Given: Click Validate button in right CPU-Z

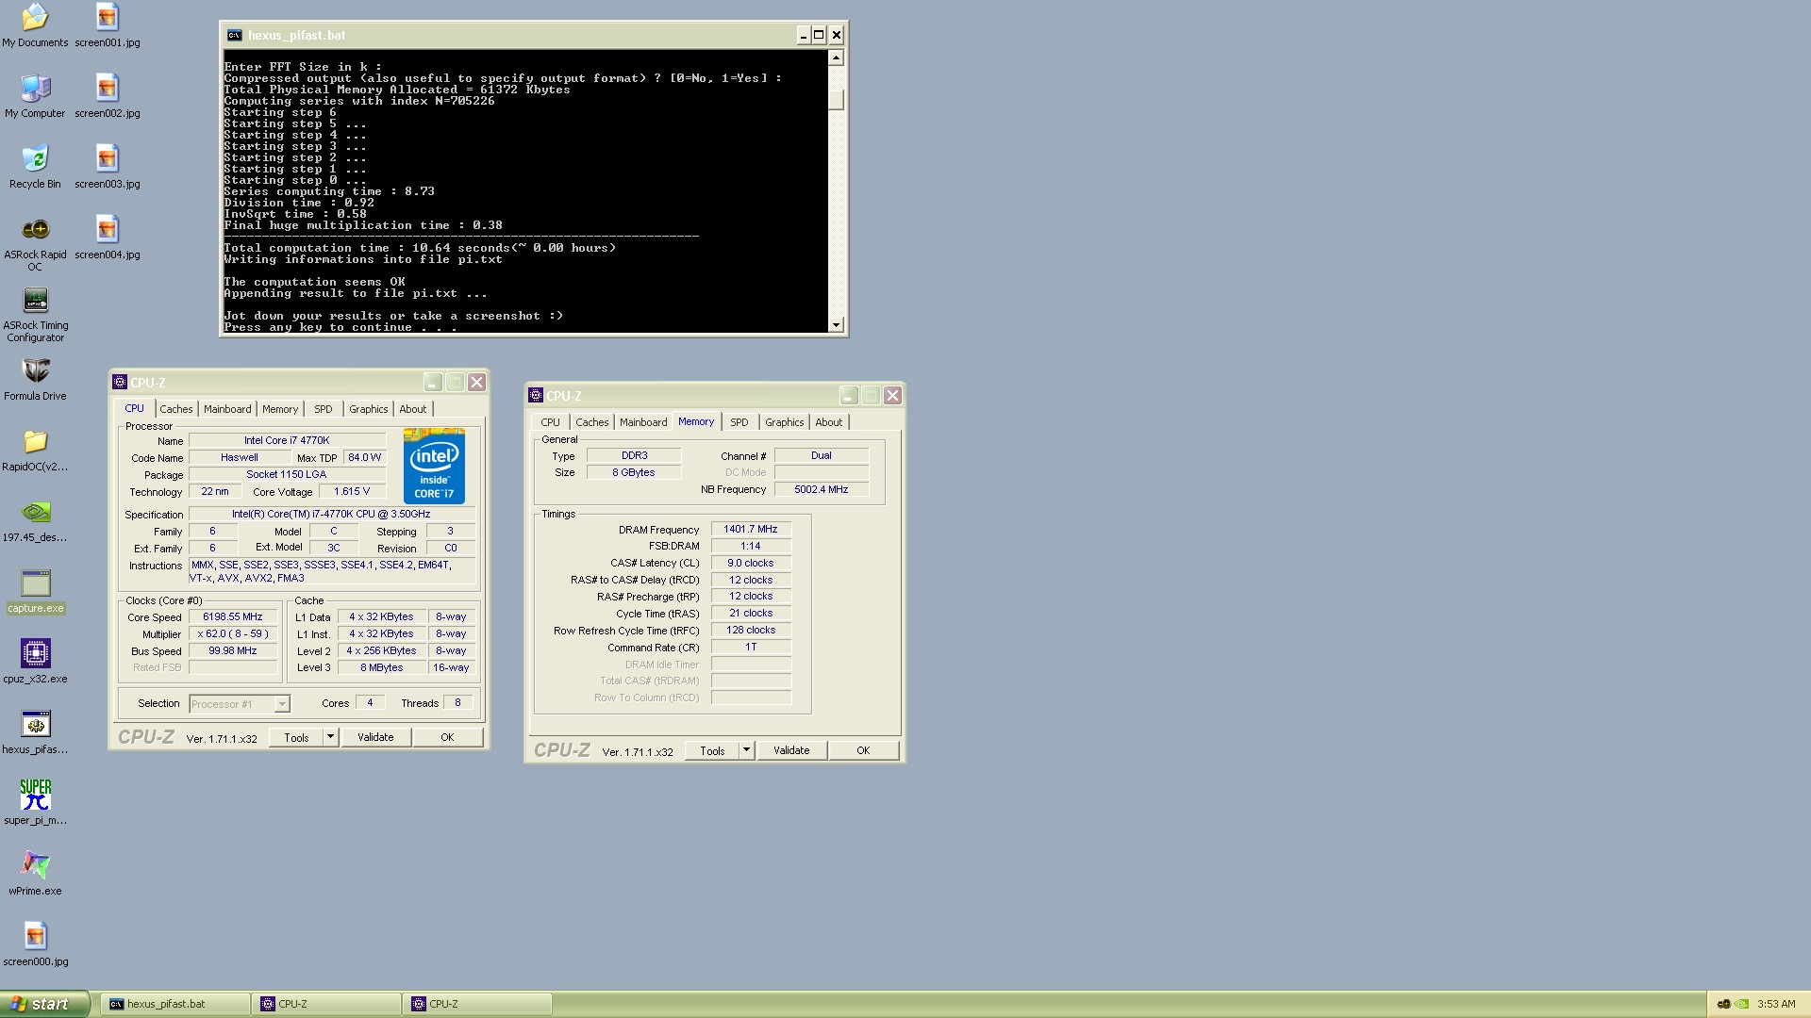Looking at the screenshot, I should pos(791,750).
